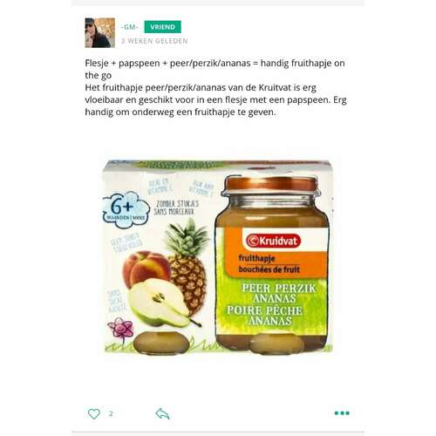This screenshot has height=436, width=436.
Task: Click the reply arrow icon
Action: (162, 413)
